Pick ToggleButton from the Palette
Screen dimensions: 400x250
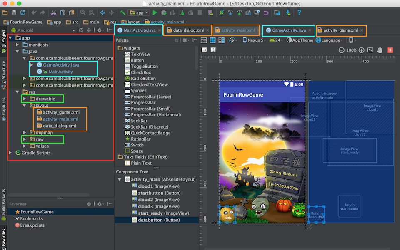[141, 67]
